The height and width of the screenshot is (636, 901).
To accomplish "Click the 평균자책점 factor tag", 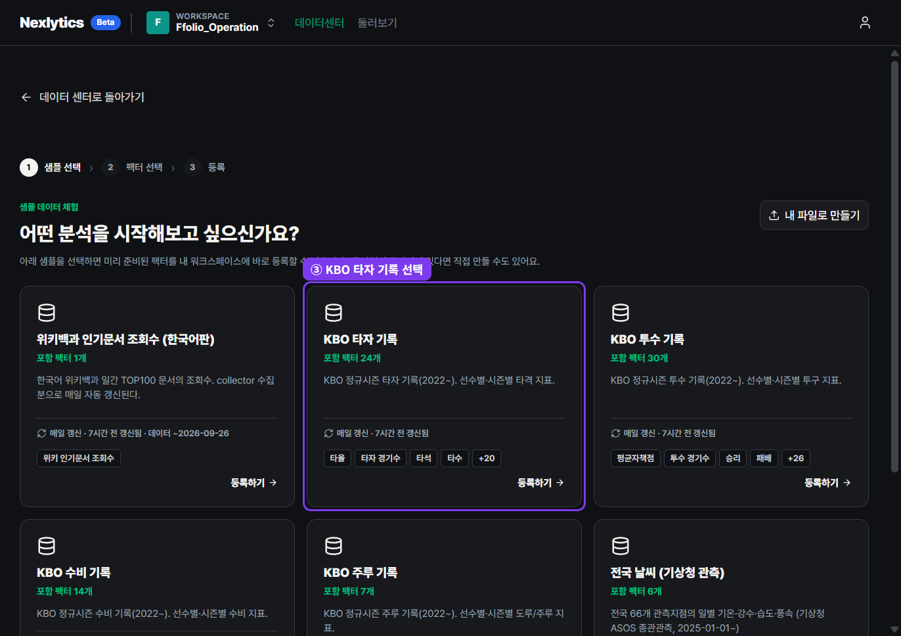I will click(636, 458).
